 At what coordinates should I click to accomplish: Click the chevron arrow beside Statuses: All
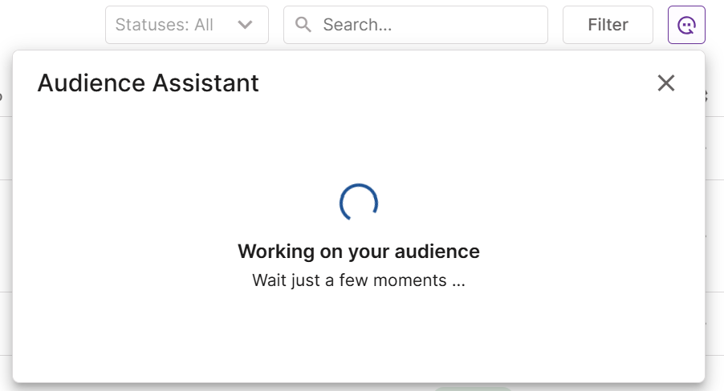click(245, 25)
